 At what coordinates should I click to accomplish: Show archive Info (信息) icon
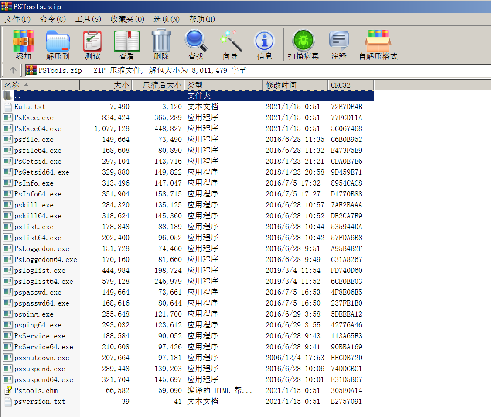click(265, 41)
